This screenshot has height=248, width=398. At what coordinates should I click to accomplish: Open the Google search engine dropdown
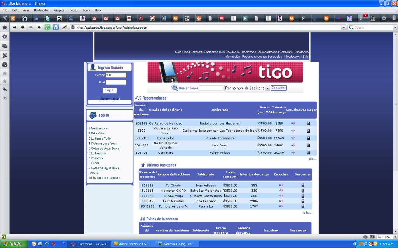395,28
